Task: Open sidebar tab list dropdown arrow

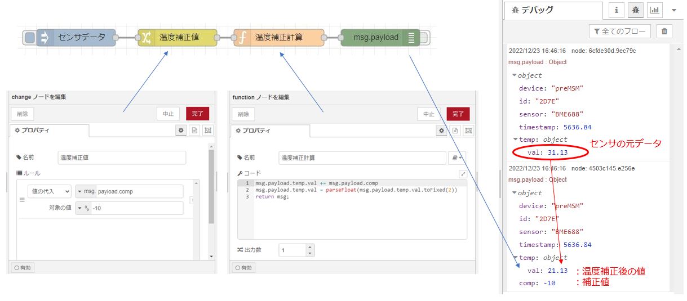Action: tap(674, 10)
